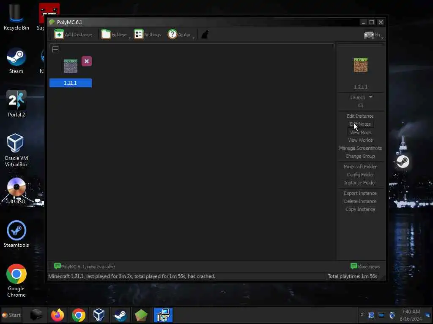Open Steam from the taskbar
This screenshot has height=324, width=433.
121,315
